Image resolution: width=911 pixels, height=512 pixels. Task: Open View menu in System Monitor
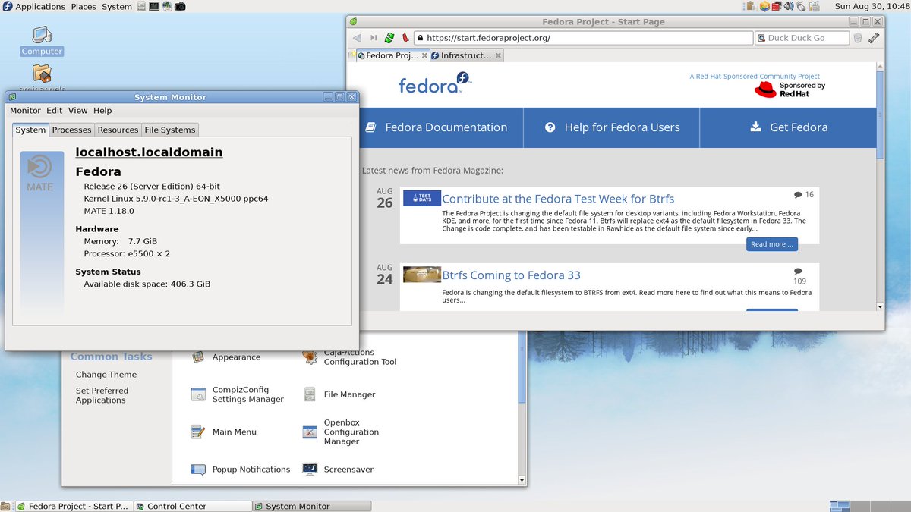[78, 111]
